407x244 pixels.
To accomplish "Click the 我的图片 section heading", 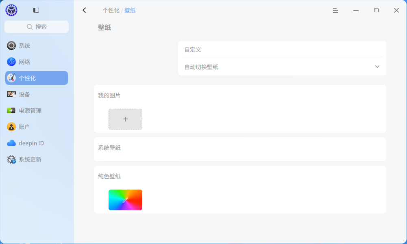I will click(109, 95).
